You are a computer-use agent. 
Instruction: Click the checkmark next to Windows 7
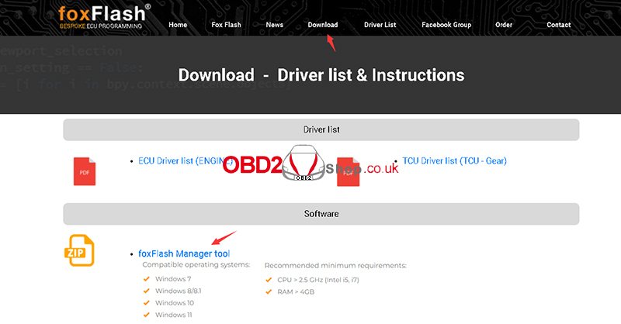click(x=145, y=279)
